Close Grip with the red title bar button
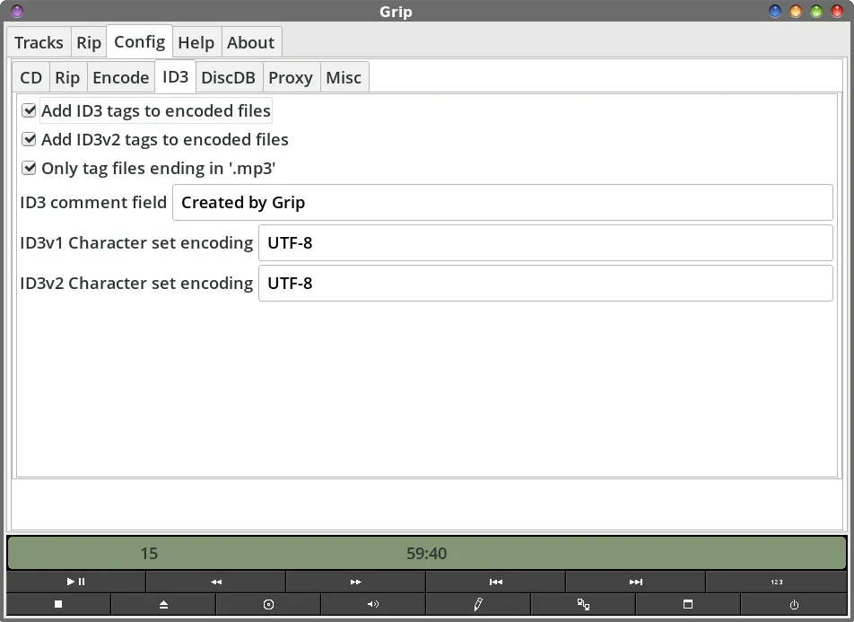 pos(837,11)
